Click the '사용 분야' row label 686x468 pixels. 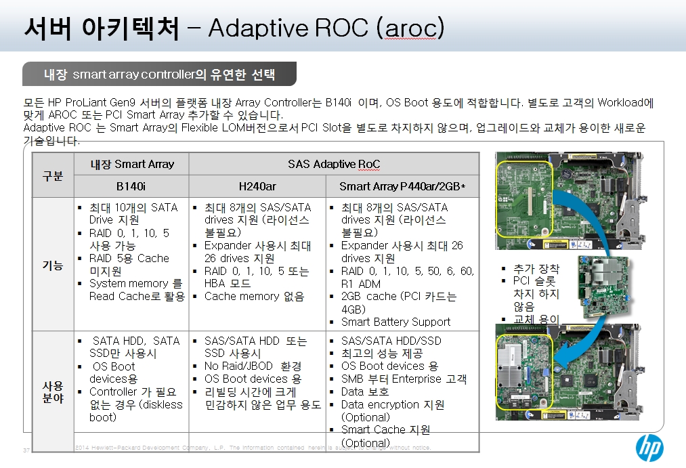pos(53,392)
